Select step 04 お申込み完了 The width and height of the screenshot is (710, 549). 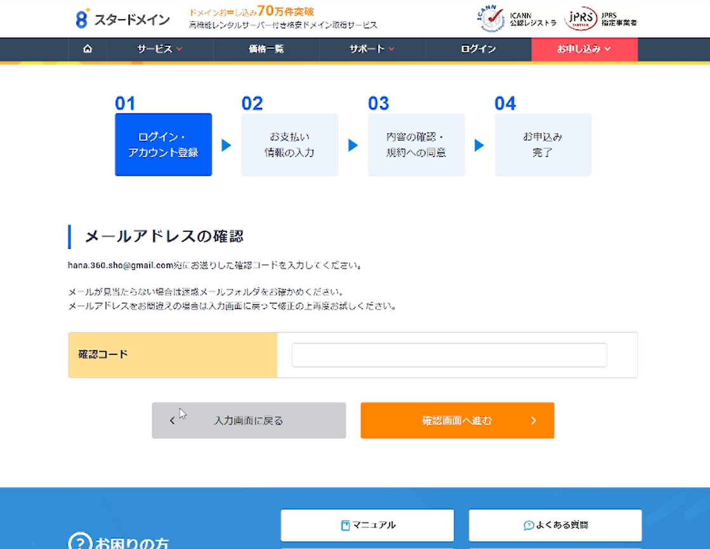(x=543, y=145)
